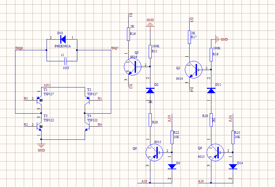The image size is (275, 187).
Task: Select transistor T1 symbol
Action: 39,100
